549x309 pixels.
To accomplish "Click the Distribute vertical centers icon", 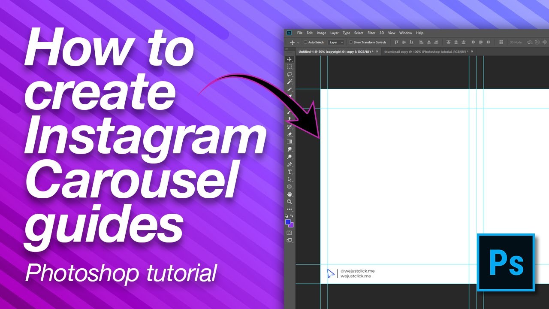I will coord(456,42).
